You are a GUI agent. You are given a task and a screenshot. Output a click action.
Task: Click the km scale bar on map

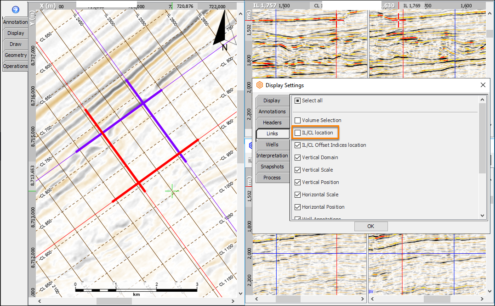pos(136,289)
